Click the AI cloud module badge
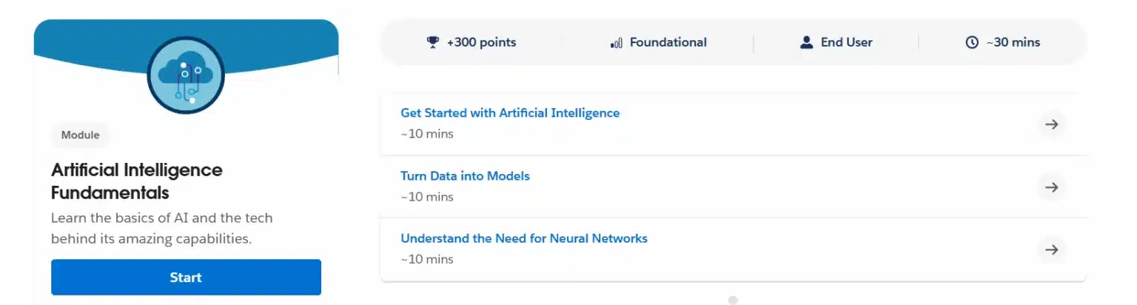Viewport: 1137px width, 305px height. click(186, 76)
